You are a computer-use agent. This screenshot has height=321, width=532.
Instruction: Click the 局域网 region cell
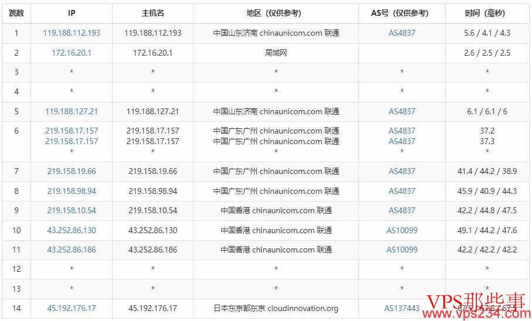coord(276,53)
